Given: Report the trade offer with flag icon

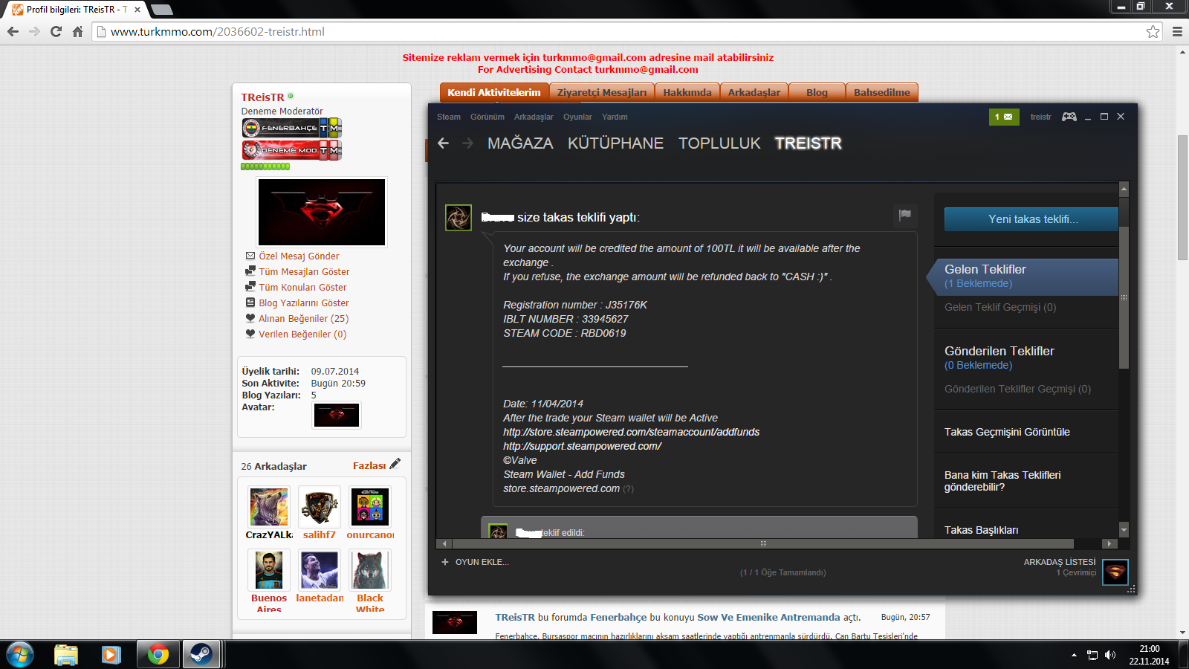Looking at the screenshot, I should (x=905, y=215).
